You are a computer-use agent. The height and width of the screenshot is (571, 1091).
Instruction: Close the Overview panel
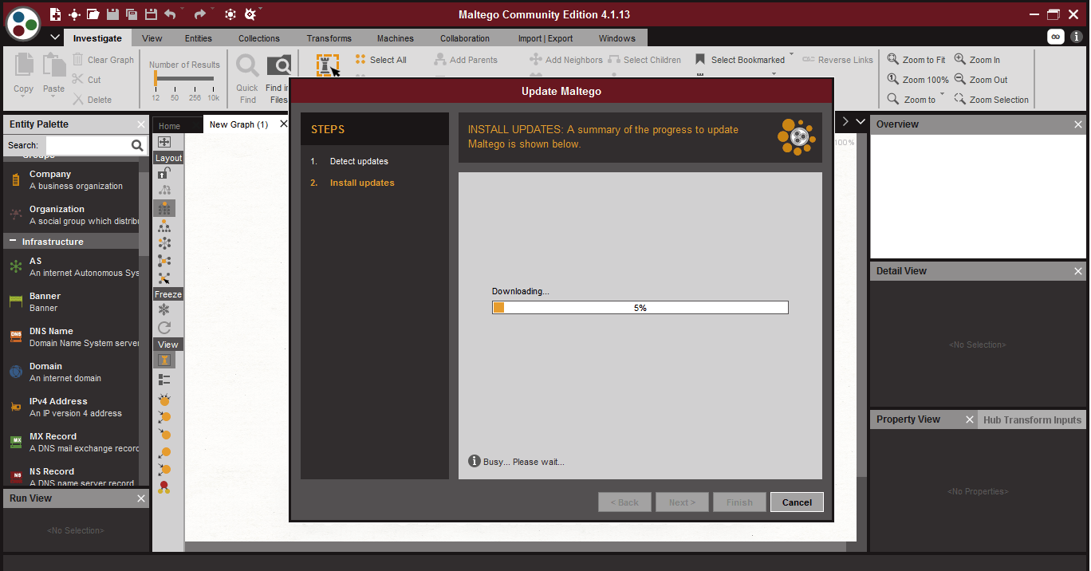[x=1078, y=124]
